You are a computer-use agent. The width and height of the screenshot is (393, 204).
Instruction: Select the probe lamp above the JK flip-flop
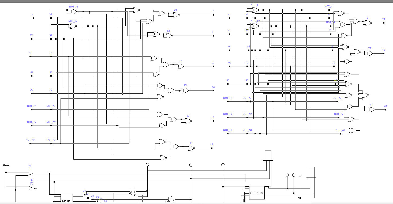[147, 165]
